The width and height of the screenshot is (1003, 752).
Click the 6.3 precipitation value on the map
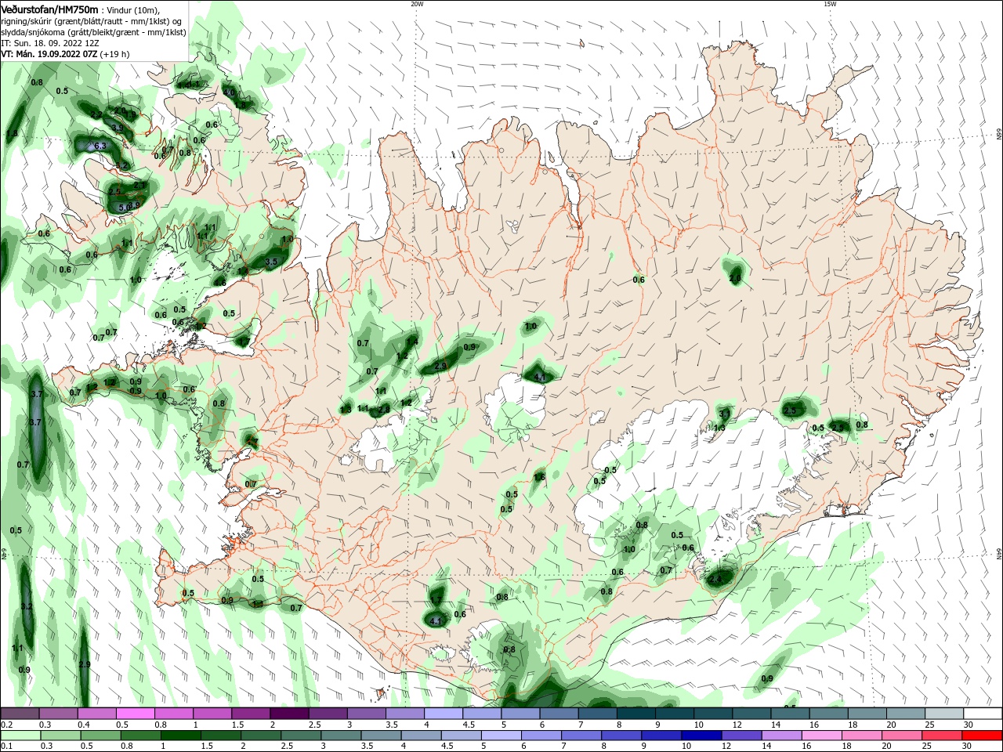point(100,146)
